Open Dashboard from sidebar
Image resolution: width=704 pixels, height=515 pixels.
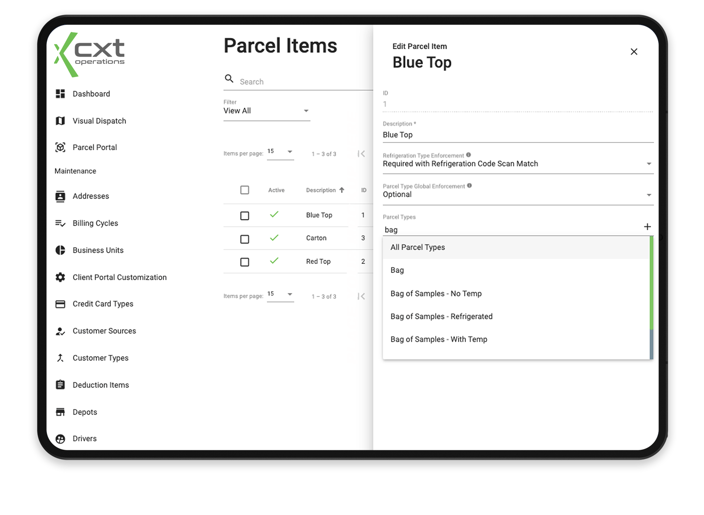tap(91, 94)
